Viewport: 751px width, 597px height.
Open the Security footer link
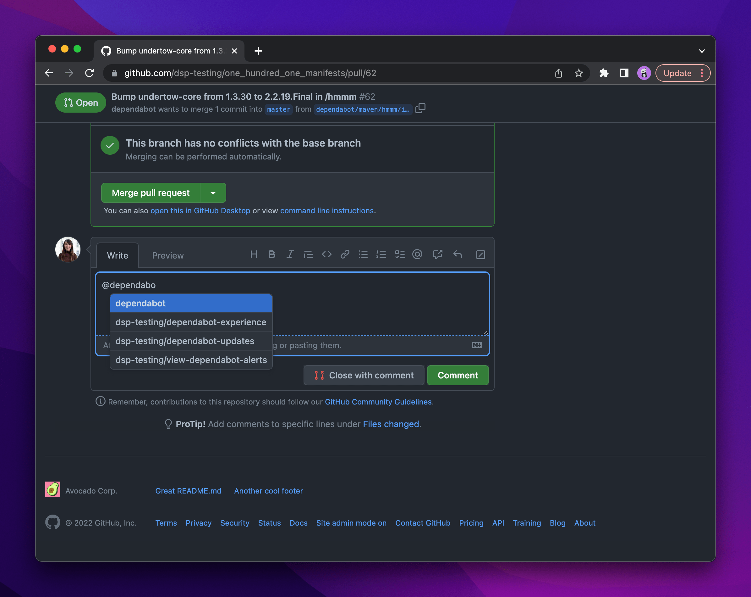pyautogui.click(x=235, y=523)
